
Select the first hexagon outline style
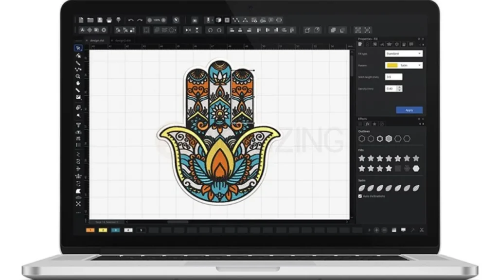click(x=362, y=139)
